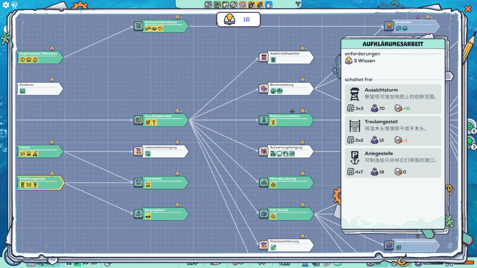Image resolution: width=477 pixels, height=268 pixels.
Task: Click the knowledge points counter showing 16
Action: point(238,19)
